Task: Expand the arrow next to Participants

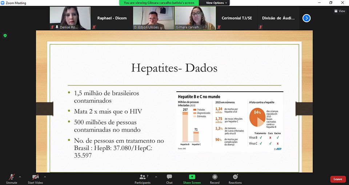Action: coord(156,177)
